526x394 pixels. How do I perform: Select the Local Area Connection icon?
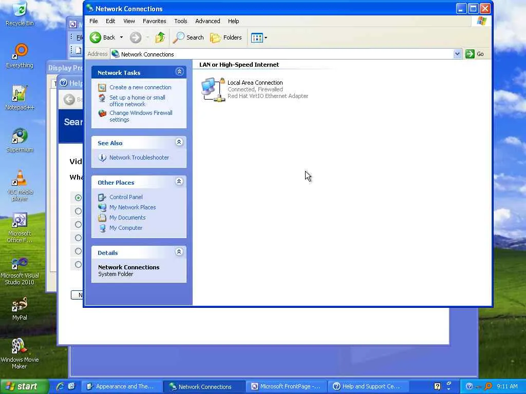tap(213, 90)
